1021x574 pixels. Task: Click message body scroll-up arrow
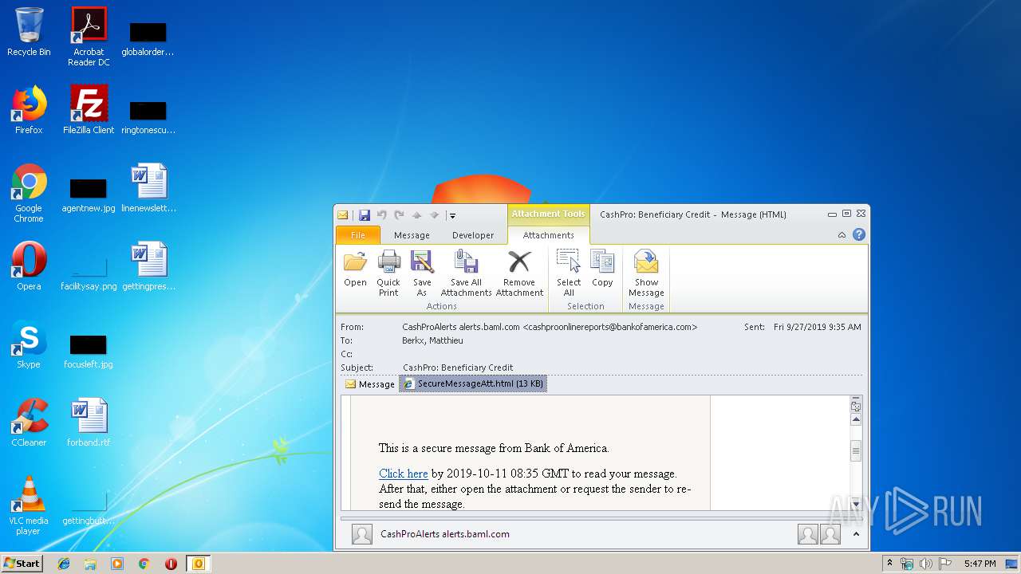(856, 419)
